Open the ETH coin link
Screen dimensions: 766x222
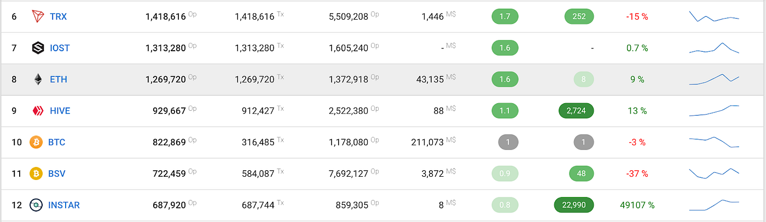pyautogui.click(x=58, y=79)
